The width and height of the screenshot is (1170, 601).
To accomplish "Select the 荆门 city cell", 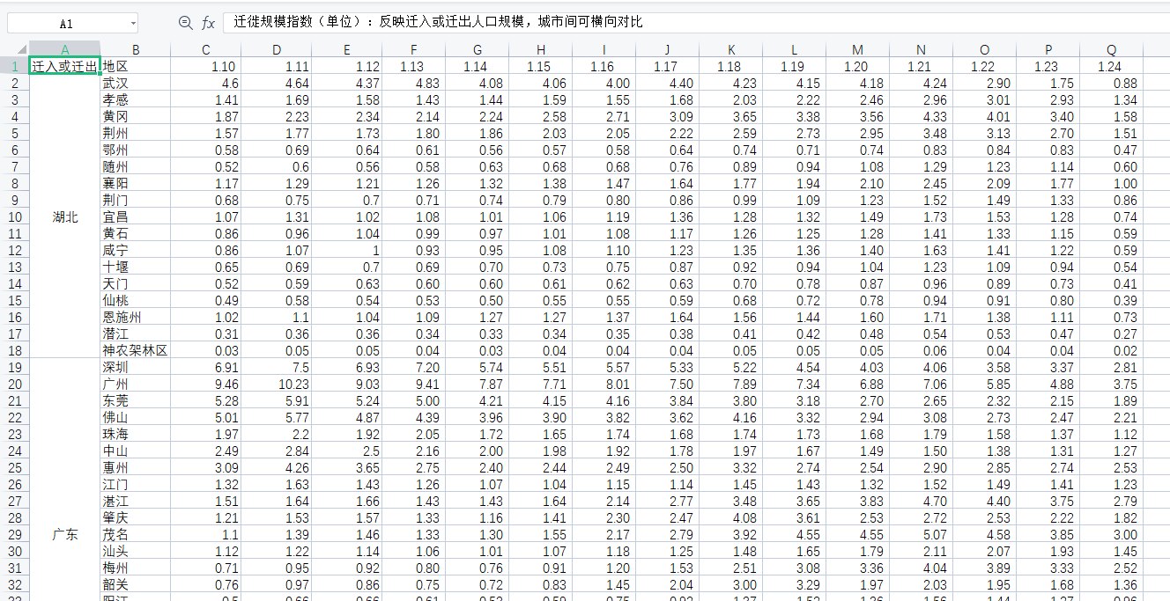I will point(136,200).
